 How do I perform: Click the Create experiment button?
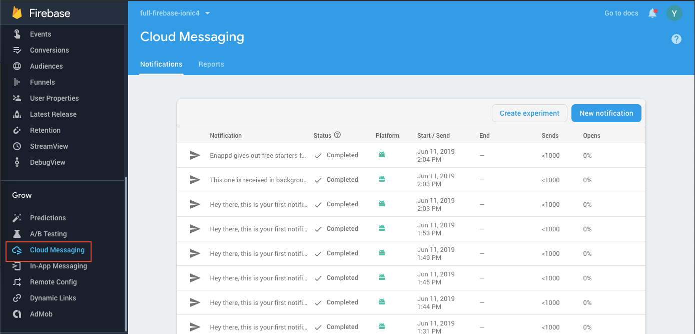pos(529,113)
